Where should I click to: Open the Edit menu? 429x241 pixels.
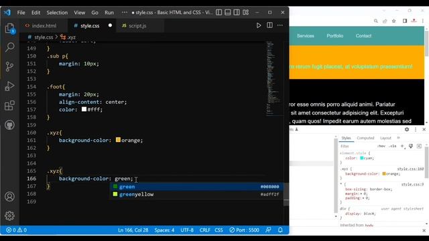36,13
